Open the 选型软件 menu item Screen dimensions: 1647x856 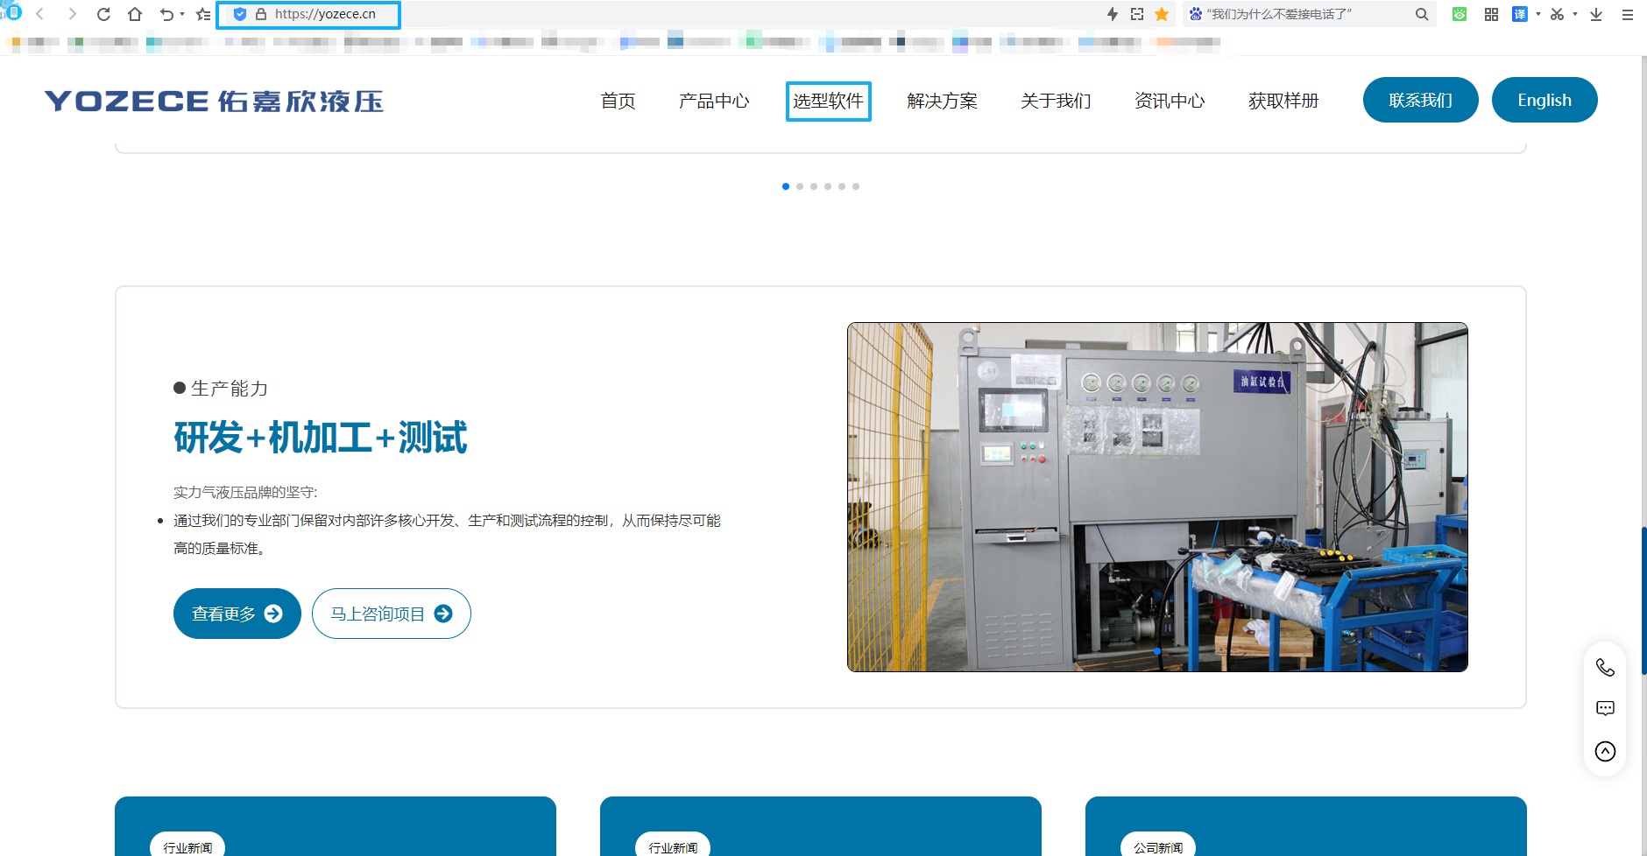pos(828,101)
